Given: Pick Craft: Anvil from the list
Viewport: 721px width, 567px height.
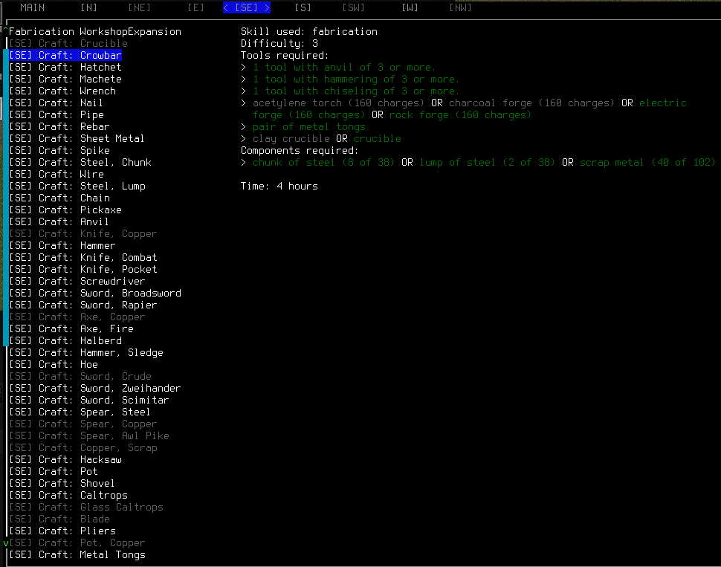Looking at the screenshot, I should coord(59,221).
